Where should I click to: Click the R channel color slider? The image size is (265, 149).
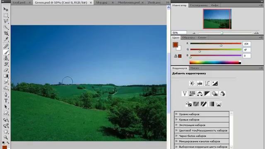pos(216,43)
